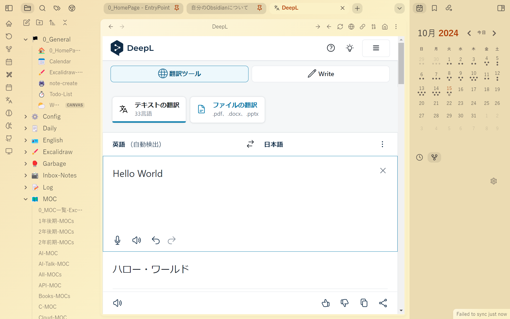Expand the Config folder

(26, 117)
